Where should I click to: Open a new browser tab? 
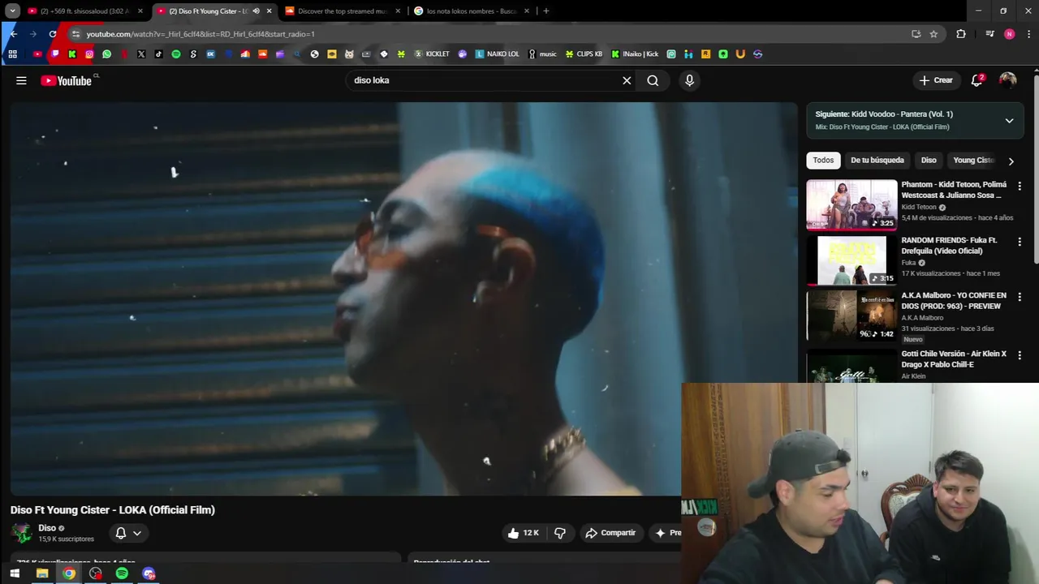click(546, 11)
